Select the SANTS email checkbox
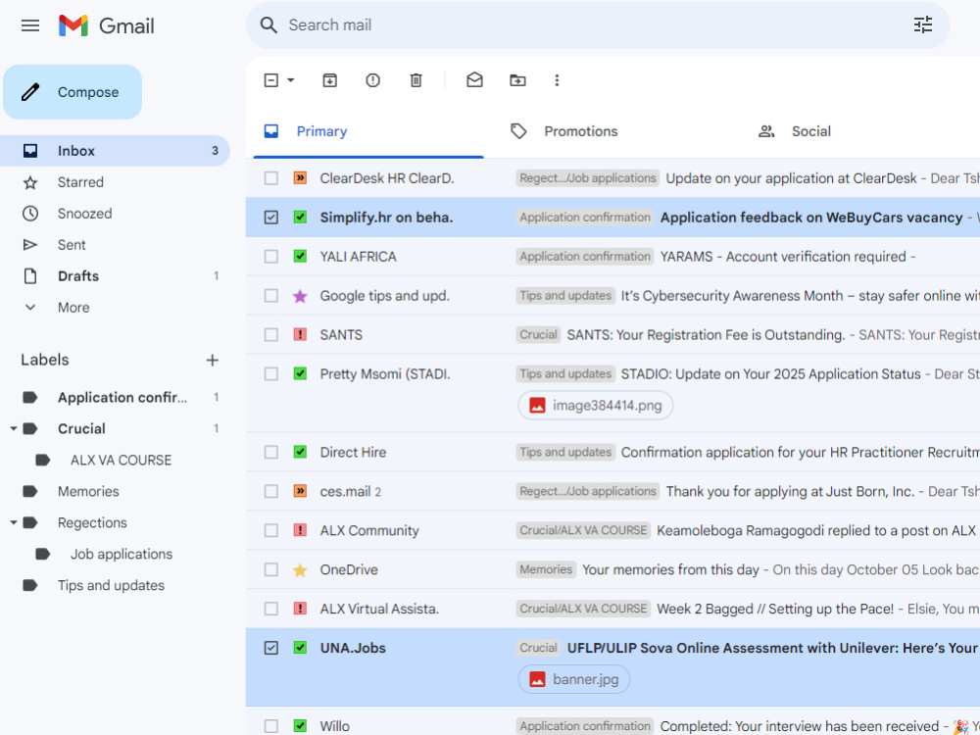The height and width of the screenshot is (735, 980). [x=270, y=335]
